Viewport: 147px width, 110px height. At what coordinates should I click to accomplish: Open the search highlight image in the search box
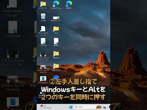tap(99, 107)
